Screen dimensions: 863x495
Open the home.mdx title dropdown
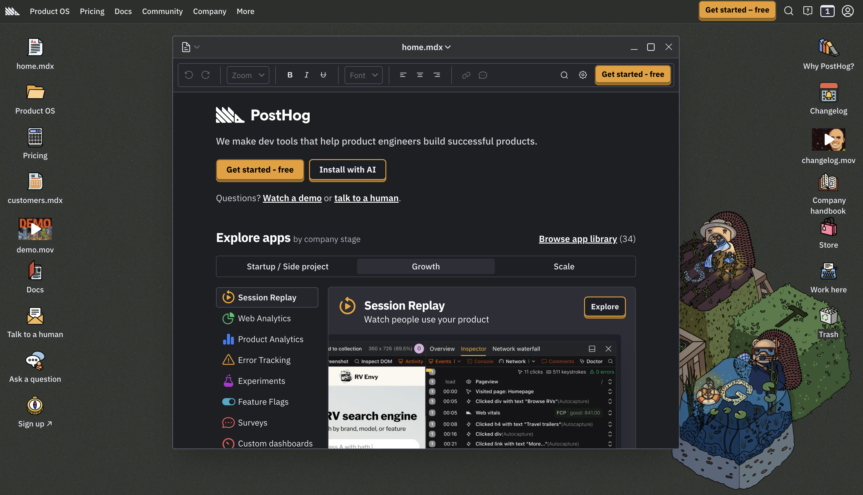[x=426, y=47]
